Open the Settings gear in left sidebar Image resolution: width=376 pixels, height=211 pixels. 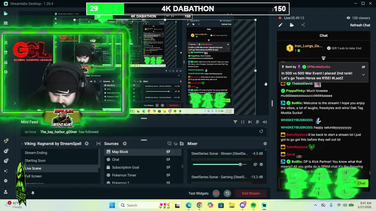tap(6, 181)
